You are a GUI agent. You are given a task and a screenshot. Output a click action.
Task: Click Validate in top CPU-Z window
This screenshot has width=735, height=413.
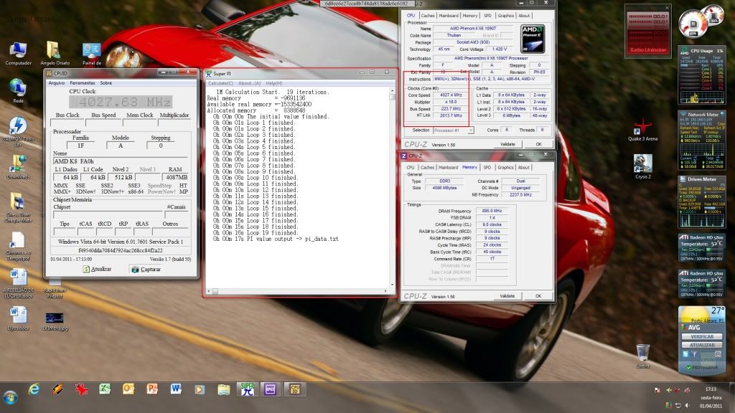(507, 144)
